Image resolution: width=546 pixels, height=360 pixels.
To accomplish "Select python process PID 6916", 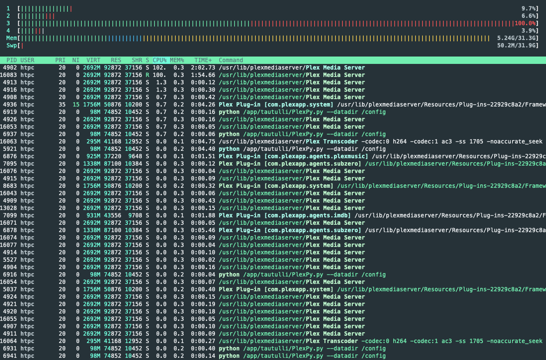I will tap(273, 274).
